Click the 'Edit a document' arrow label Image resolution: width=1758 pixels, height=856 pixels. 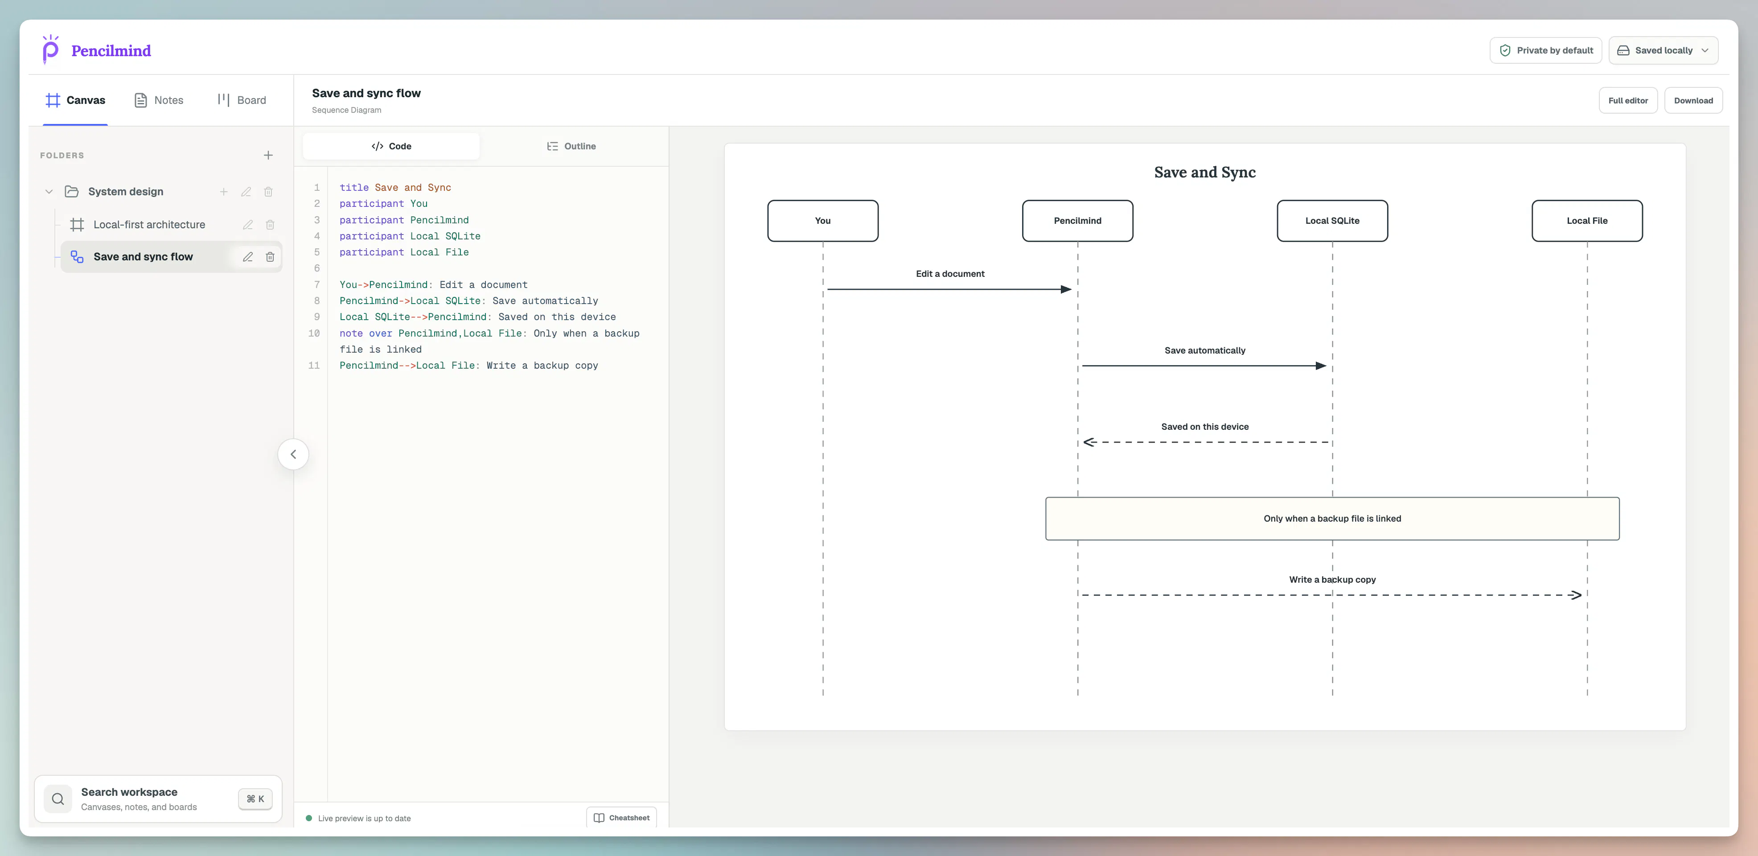[x=950, y=274]
